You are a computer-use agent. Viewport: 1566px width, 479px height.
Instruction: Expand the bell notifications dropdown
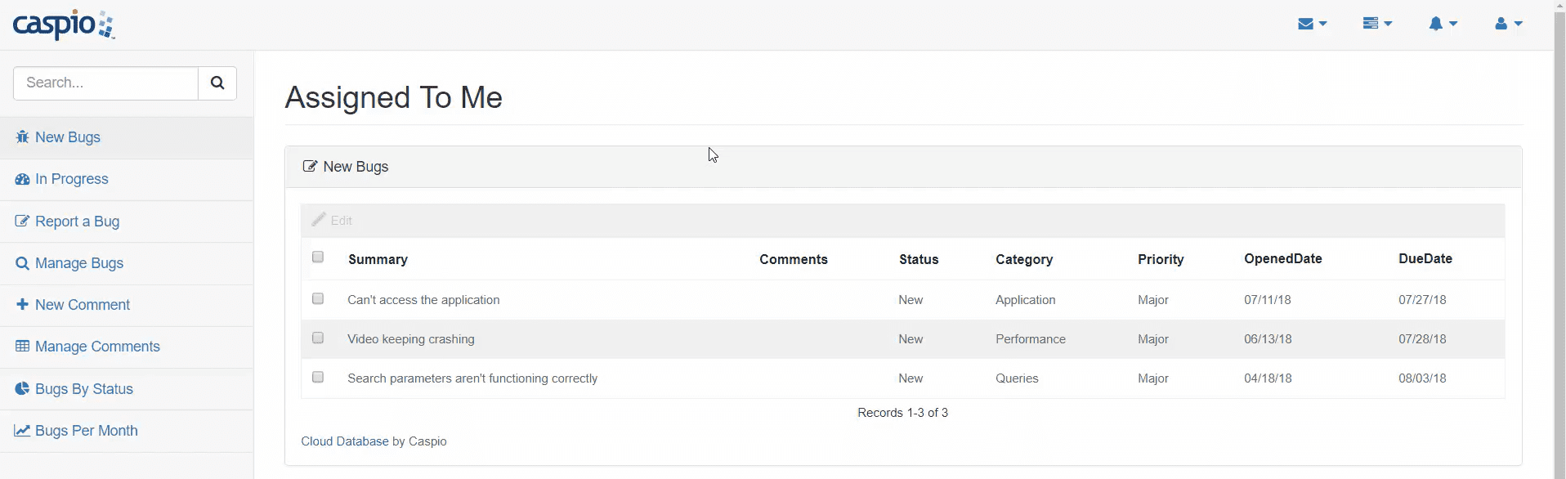(x=1443, y=25)
